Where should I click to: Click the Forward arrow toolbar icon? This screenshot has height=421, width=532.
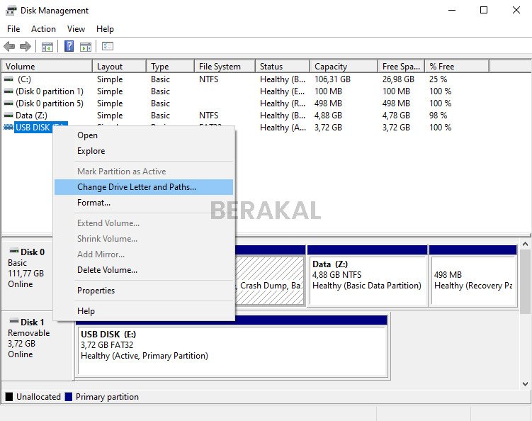pos(26,46)
